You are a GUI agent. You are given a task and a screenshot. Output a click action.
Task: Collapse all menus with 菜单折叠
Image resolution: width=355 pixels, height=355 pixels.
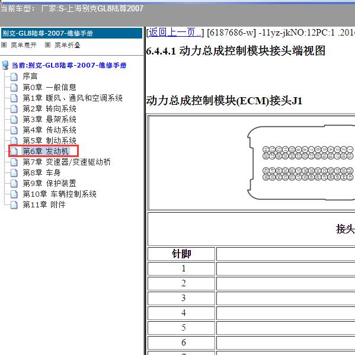coord(68,45)
